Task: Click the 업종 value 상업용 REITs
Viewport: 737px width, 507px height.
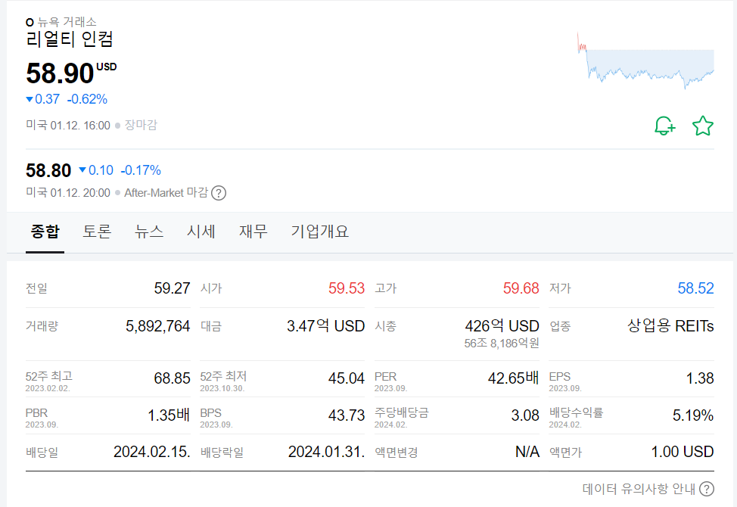Action: point(670,326)
